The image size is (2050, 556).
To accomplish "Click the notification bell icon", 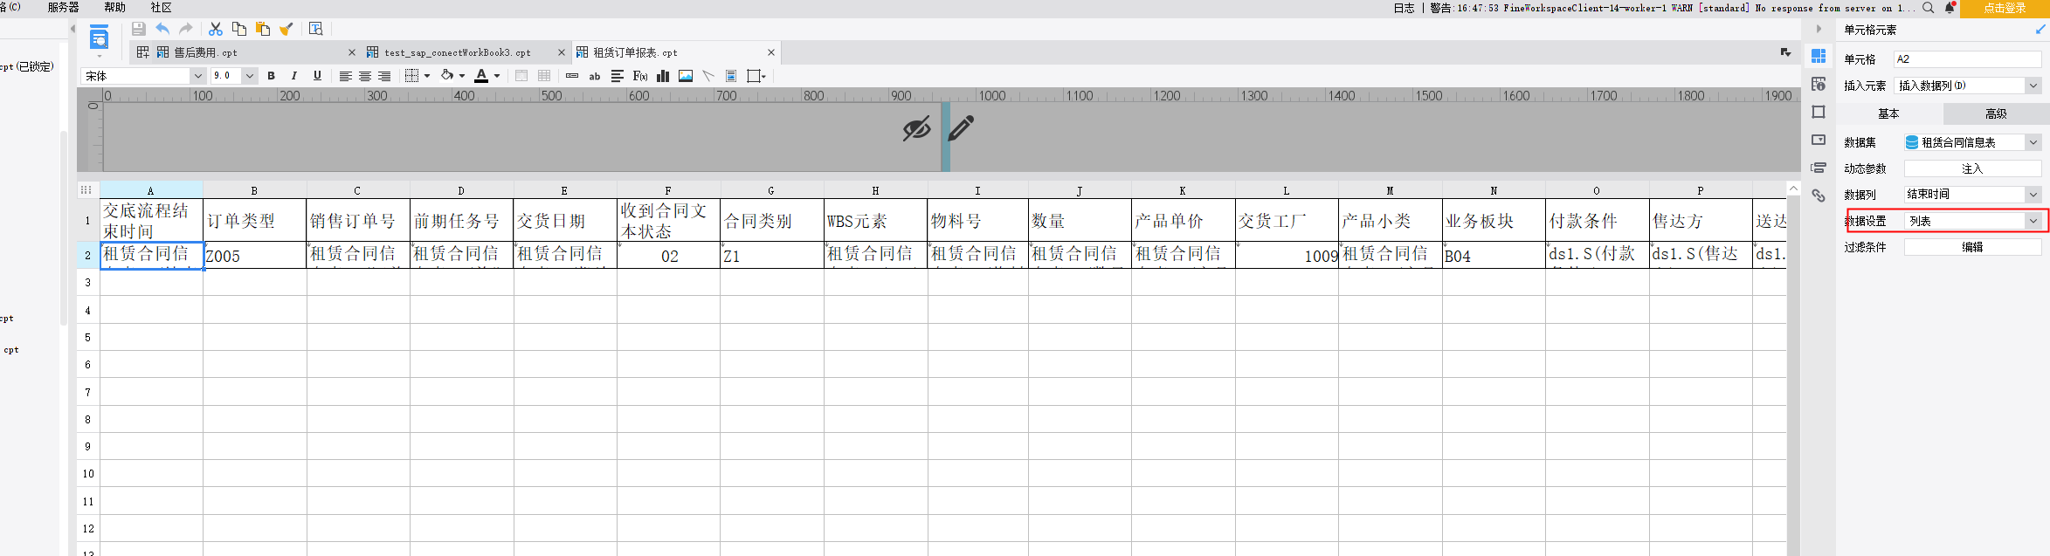I will tap(1950, 8).
